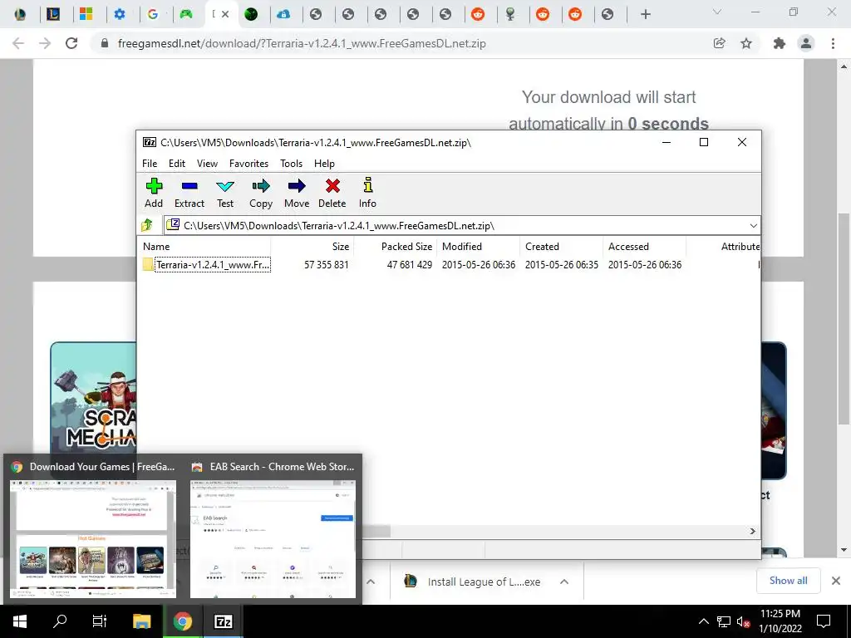The height and width of the screenshot is (638, 851).
Task: Click the Chrome taskbar icon
Action: 183,621
